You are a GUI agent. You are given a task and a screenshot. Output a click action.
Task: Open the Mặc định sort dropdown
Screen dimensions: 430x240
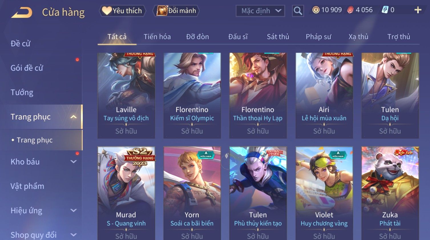coord(260,11)
